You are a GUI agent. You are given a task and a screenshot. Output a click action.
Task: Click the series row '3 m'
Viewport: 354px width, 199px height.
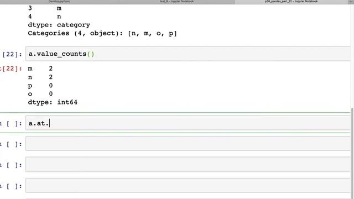click(x=45, y=8)
